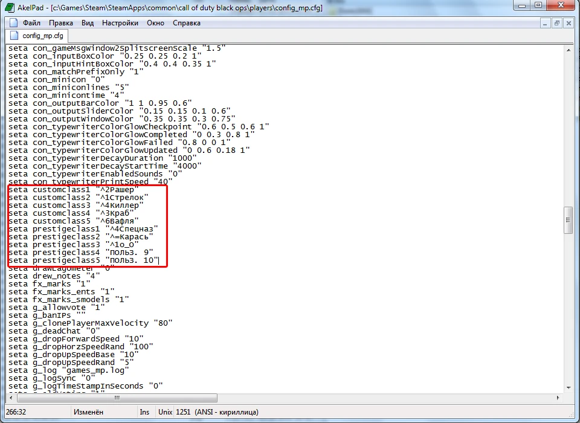Open the Настройки menu
This screenshot has height=423, width=580.
(x=120, y=23)
